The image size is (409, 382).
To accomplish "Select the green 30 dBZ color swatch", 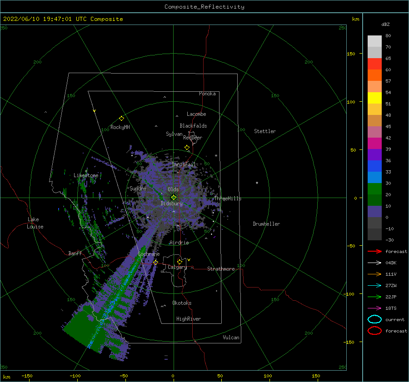I will click(374, 189).
